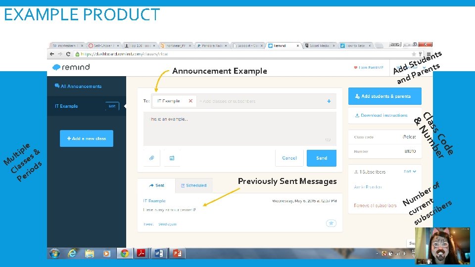Click Remove all subscribers
This screenshot has height=267, width=475.
point(375,205)
